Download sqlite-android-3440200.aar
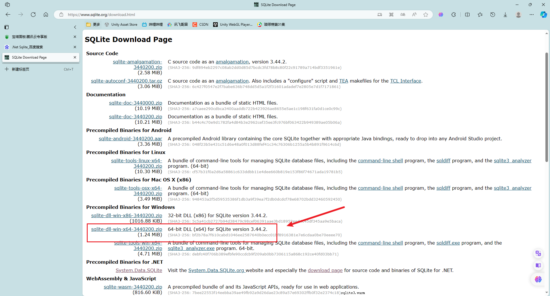The width and height of the screenshot is (550, 296). [x=130, y=139]
